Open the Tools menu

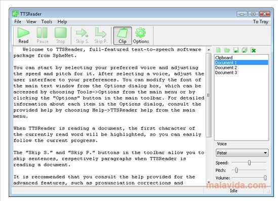click(x=47, y=22)
